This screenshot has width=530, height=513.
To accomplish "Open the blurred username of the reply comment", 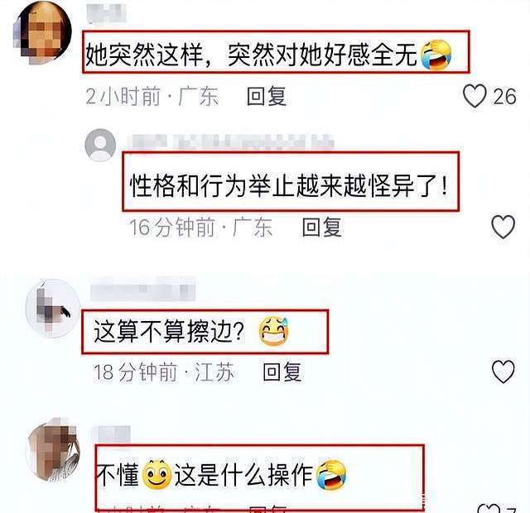I will (232, 142).
